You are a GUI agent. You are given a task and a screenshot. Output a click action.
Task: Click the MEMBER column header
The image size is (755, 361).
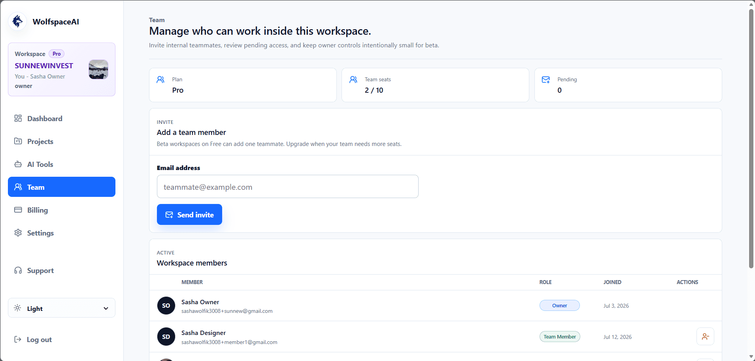pos(192,282)
